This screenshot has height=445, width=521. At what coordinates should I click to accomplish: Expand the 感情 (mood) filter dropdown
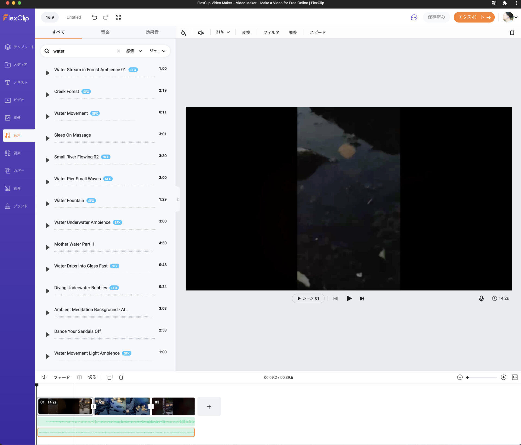[x=134, y=51]
